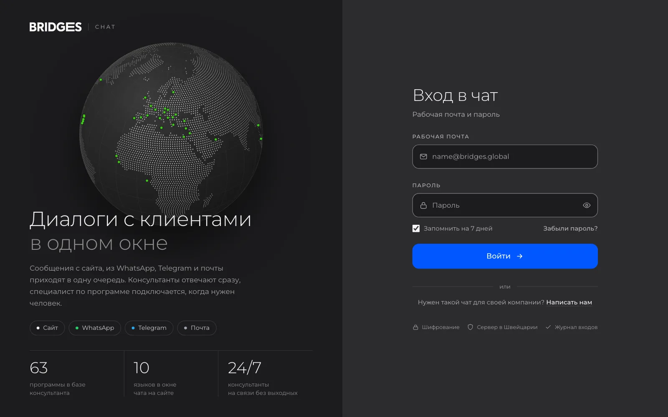Image resolution: width=668 pixels, height=417 pixels.
Task: Uncheck "Запомнить на 7 дней" checkbox
Action: tap(416, 229)
